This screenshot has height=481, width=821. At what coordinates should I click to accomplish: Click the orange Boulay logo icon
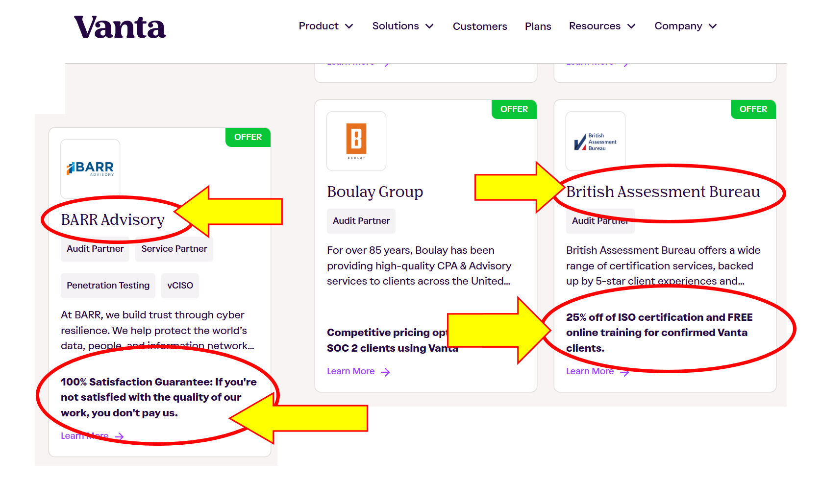[x=356, y=140]
